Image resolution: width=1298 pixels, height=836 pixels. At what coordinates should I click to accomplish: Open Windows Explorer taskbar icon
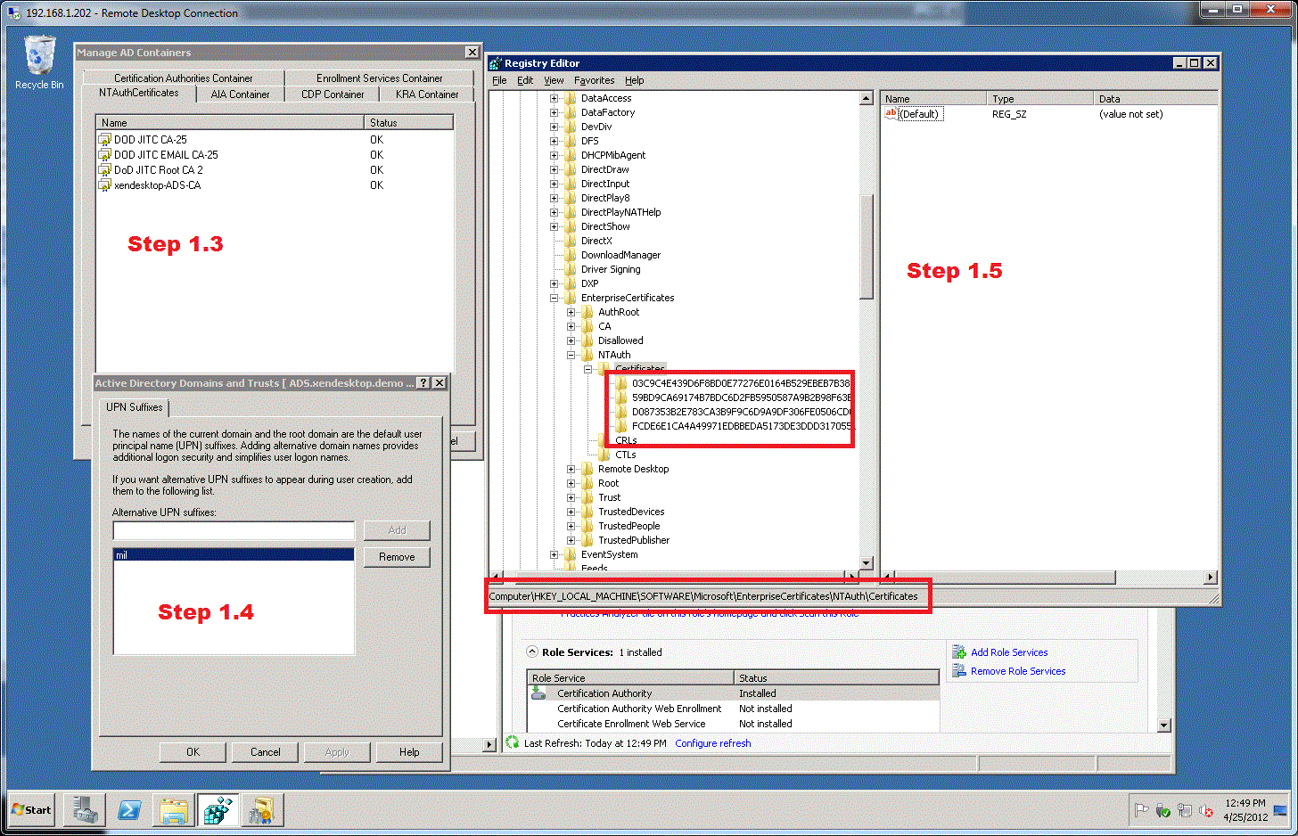(x=174, y=810)
